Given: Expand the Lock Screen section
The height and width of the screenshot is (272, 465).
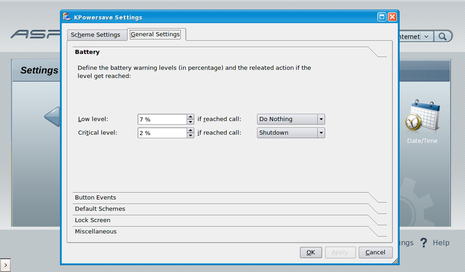Looking at the screenshot, I should (229, 220).
